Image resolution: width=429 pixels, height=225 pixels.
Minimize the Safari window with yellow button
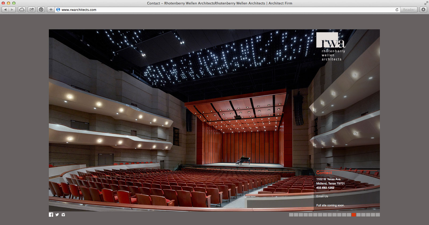[9, 3]
